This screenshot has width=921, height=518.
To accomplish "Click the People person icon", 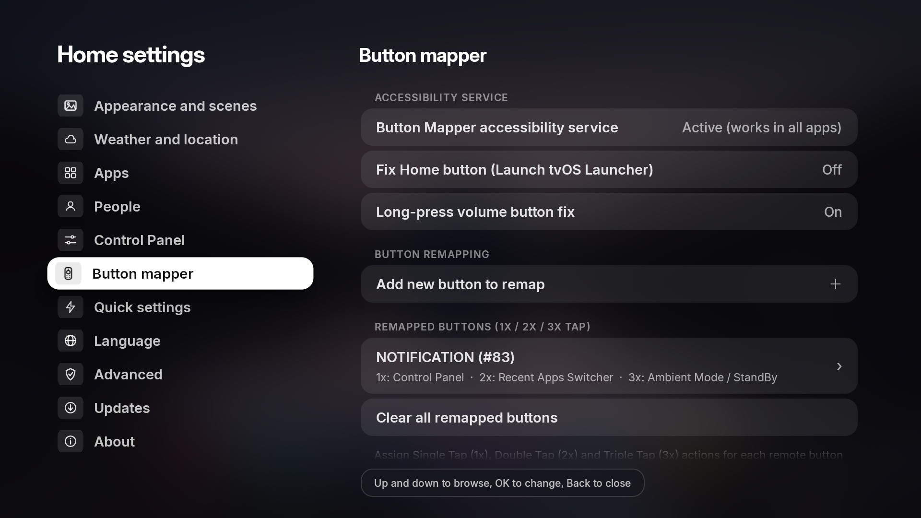I will (x=71, y=206).
